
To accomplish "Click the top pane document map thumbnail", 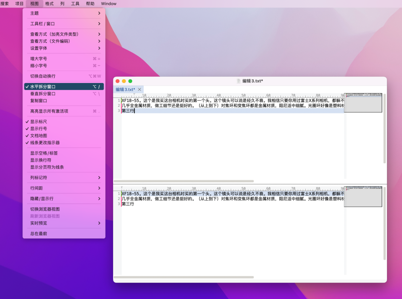I will [x=363, y=103].
